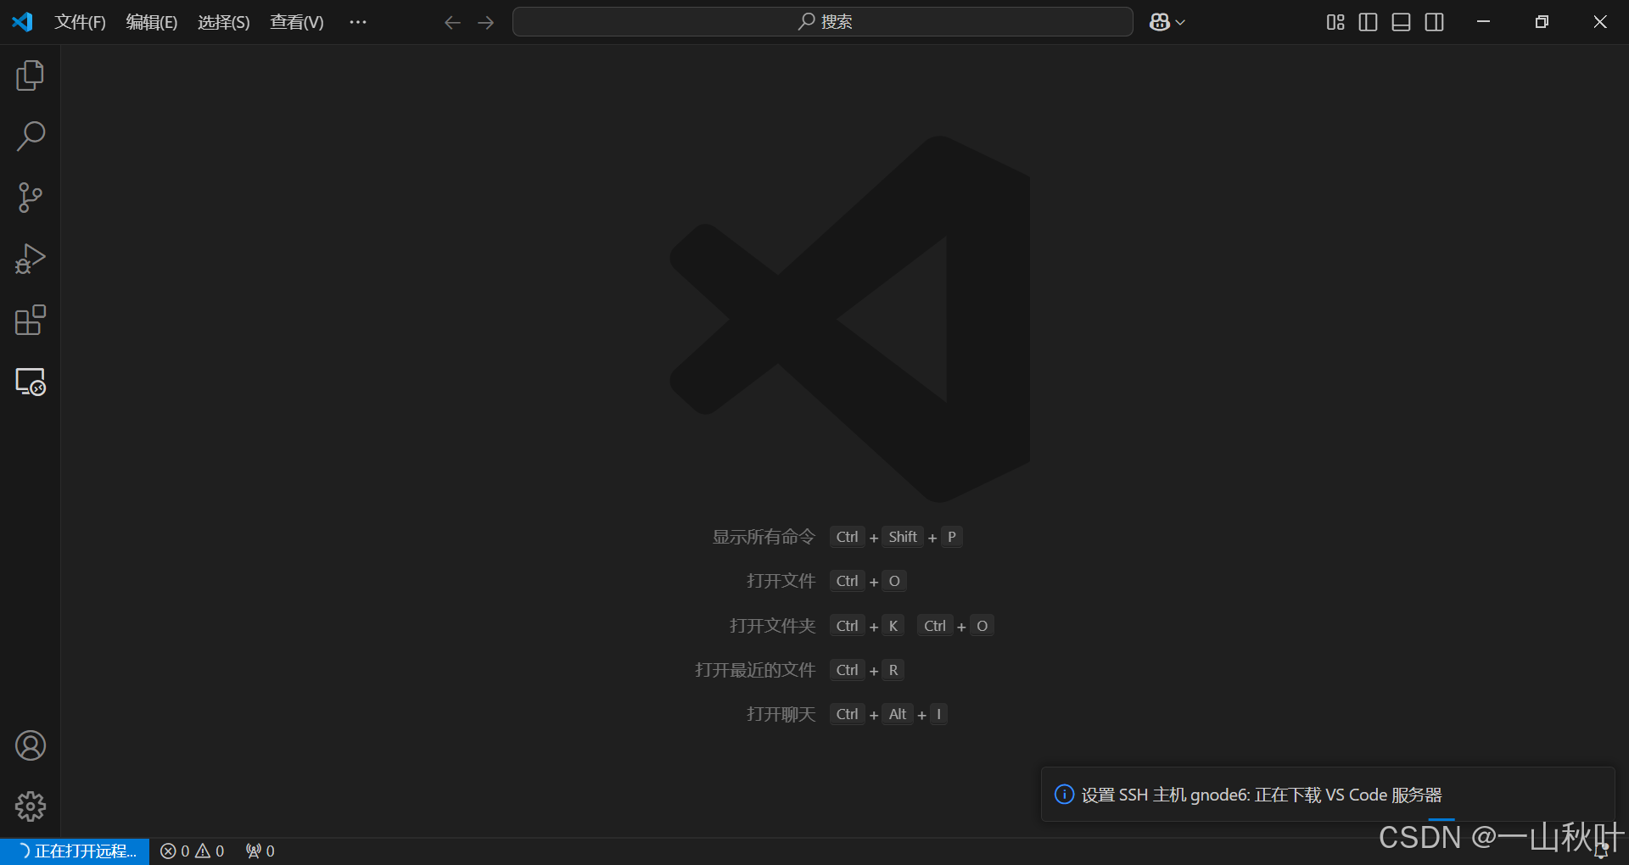This screenshot has width=1629, height=865.
Task: Expand the overflow menu with three dots
Action: tap(358, 22)
